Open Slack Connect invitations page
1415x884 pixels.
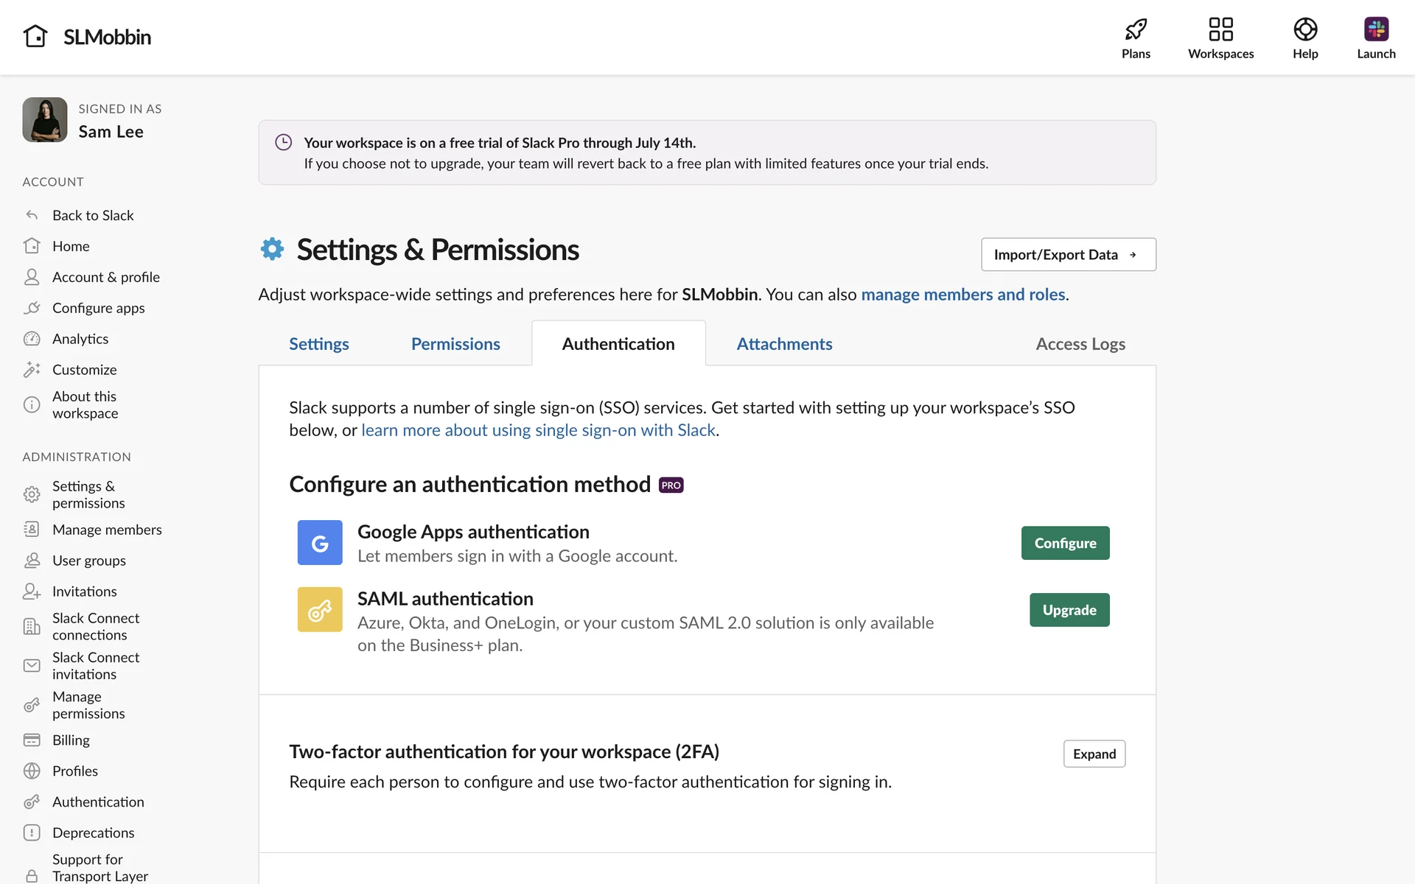(95, 665)
